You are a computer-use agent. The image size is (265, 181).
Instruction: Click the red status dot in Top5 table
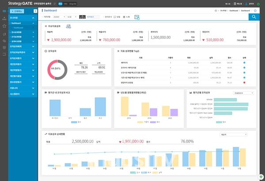click(x=244, y=83)
